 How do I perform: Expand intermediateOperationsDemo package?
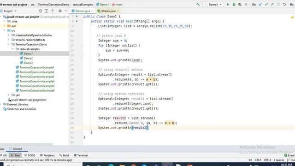(x=8, y=35)
